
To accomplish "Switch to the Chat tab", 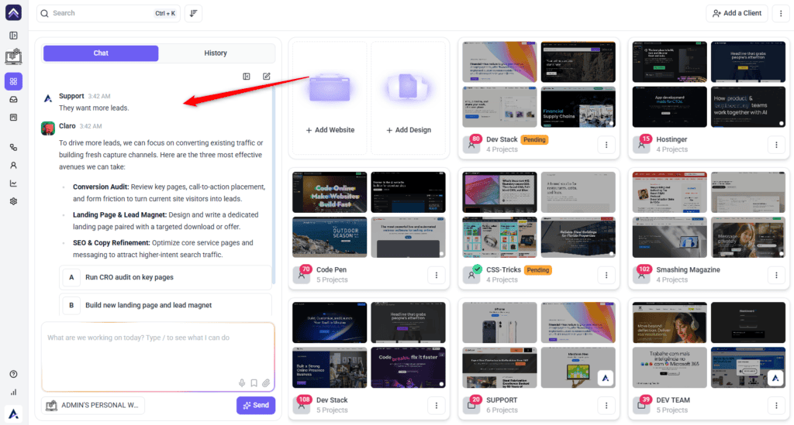I will [x=101, y=53].
